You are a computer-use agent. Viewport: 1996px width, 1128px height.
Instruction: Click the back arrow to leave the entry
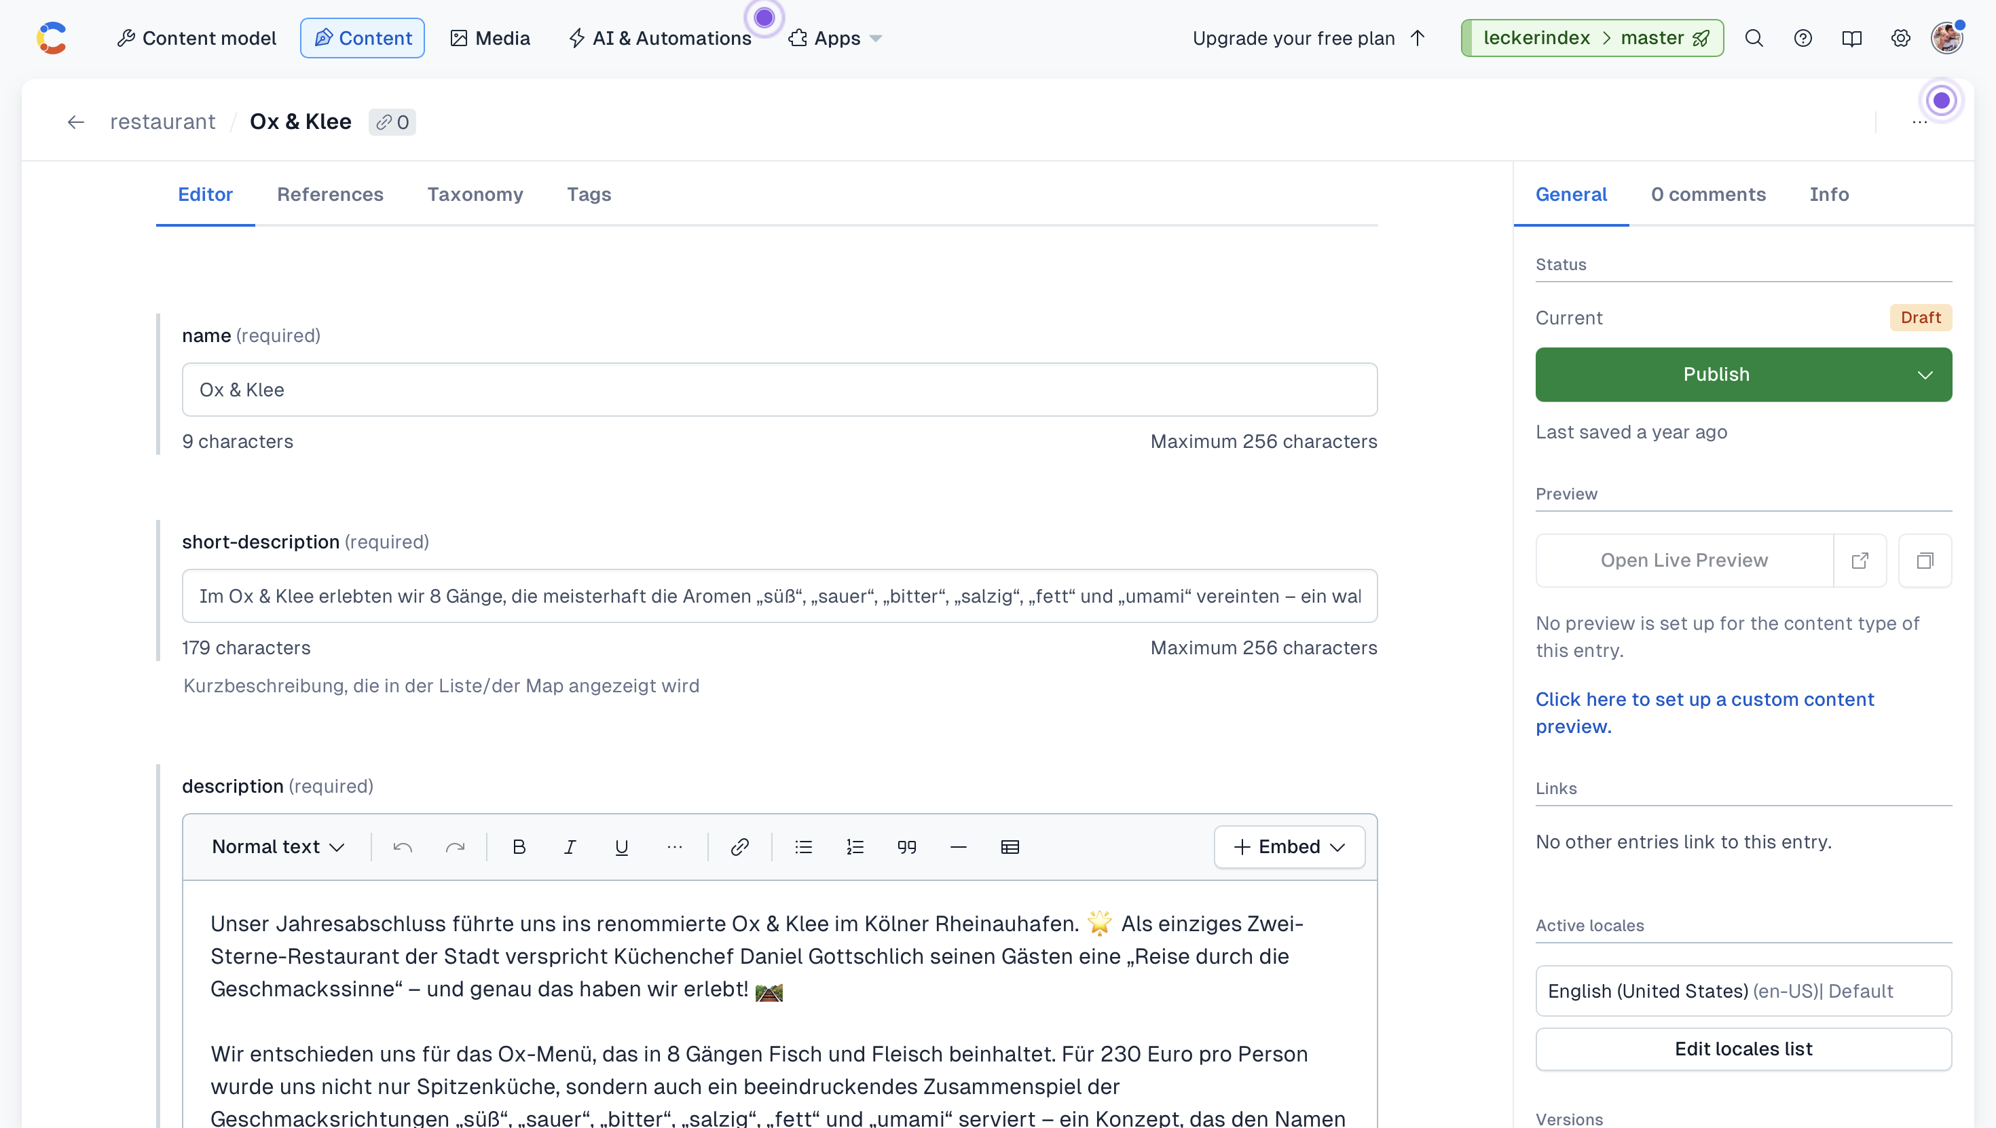coord(75,121)
